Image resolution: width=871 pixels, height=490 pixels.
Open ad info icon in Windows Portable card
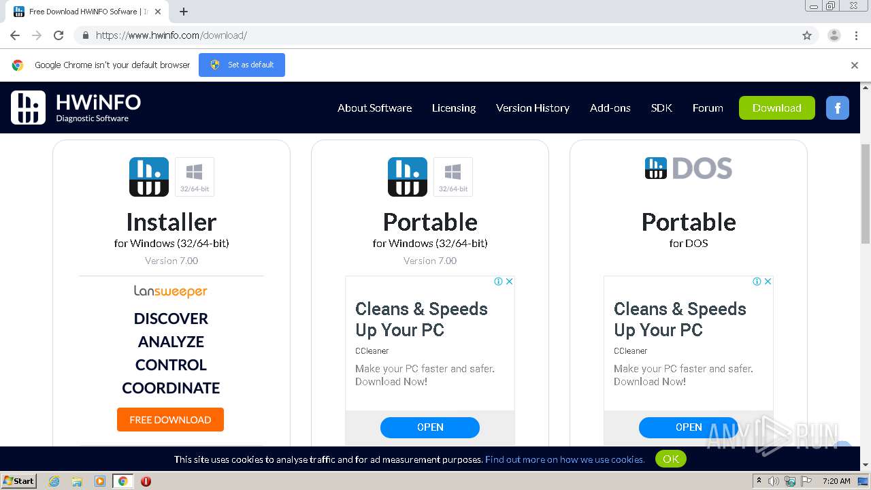tap(498, 281)
